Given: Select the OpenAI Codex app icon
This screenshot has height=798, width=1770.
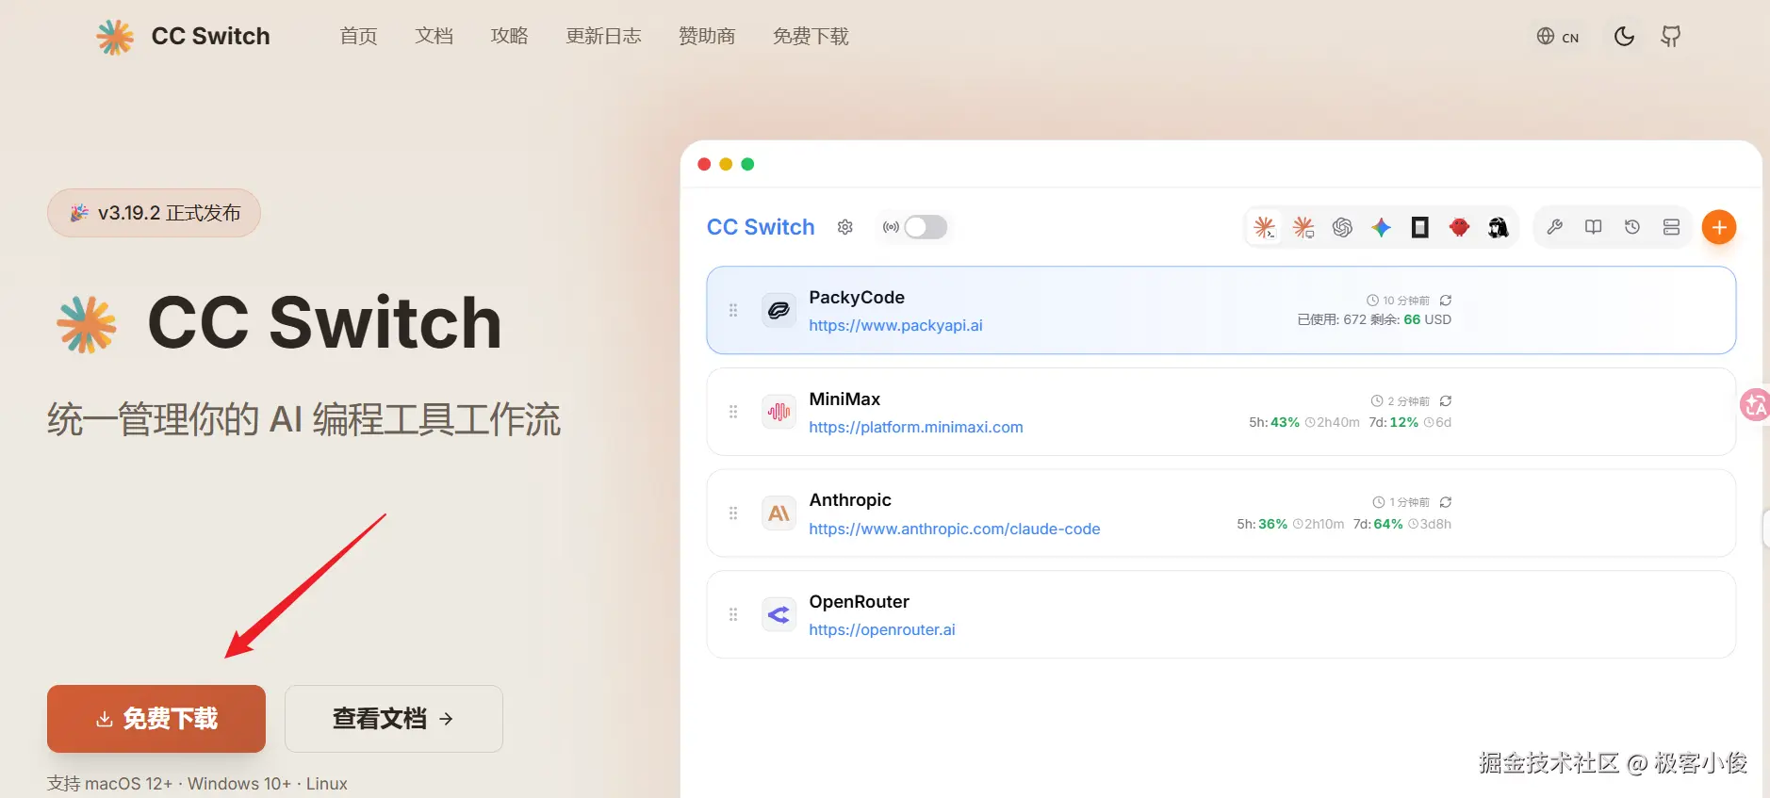Looking at the screenshot, I should click(x=1342, y=227).
